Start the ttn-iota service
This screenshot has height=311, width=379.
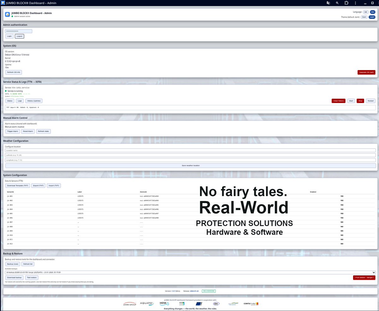click(351, 101)
